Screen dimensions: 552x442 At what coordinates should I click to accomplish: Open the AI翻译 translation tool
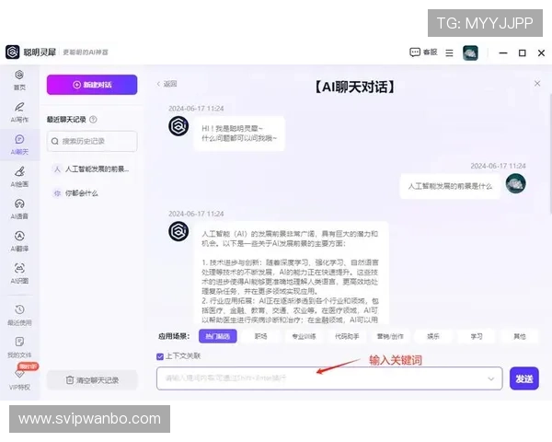point(19,241)
